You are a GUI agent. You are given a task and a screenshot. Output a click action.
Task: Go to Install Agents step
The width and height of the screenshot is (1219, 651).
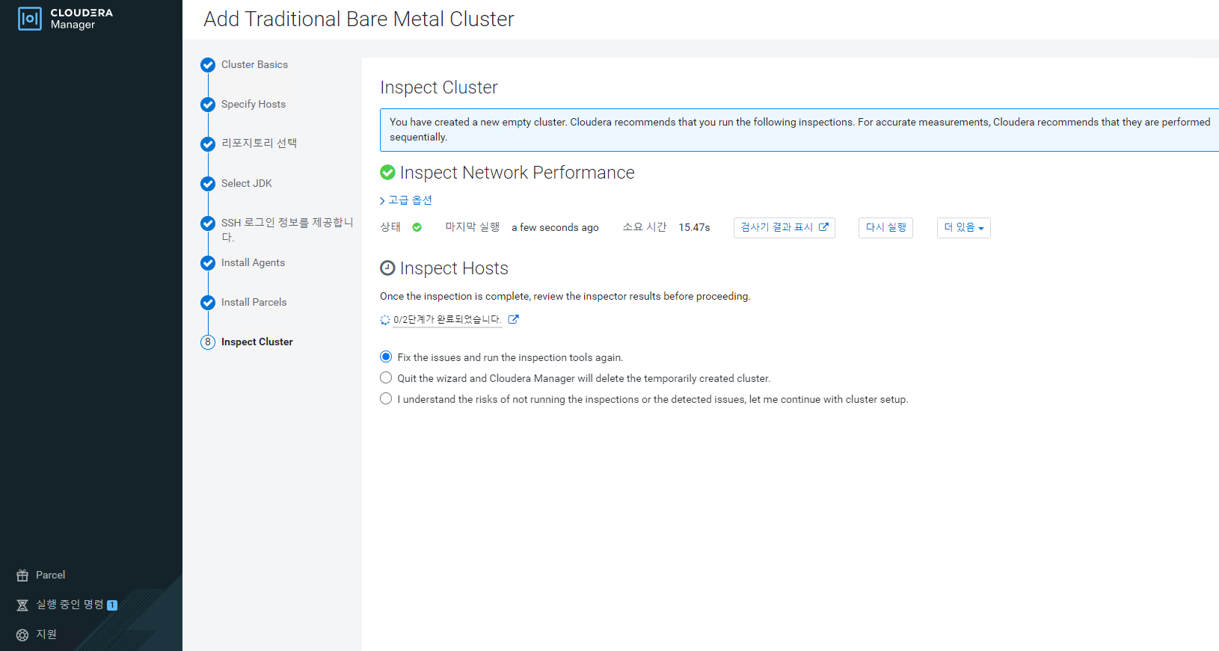tap(253, 263)
